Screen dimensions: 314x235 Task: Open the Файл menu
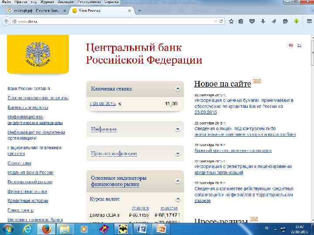pos(6,2)
